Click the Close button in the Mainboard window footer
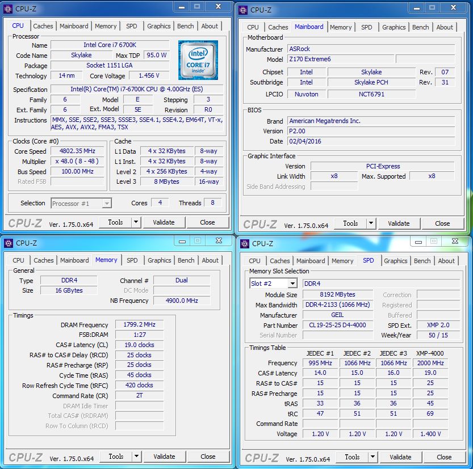 (442, 223)
